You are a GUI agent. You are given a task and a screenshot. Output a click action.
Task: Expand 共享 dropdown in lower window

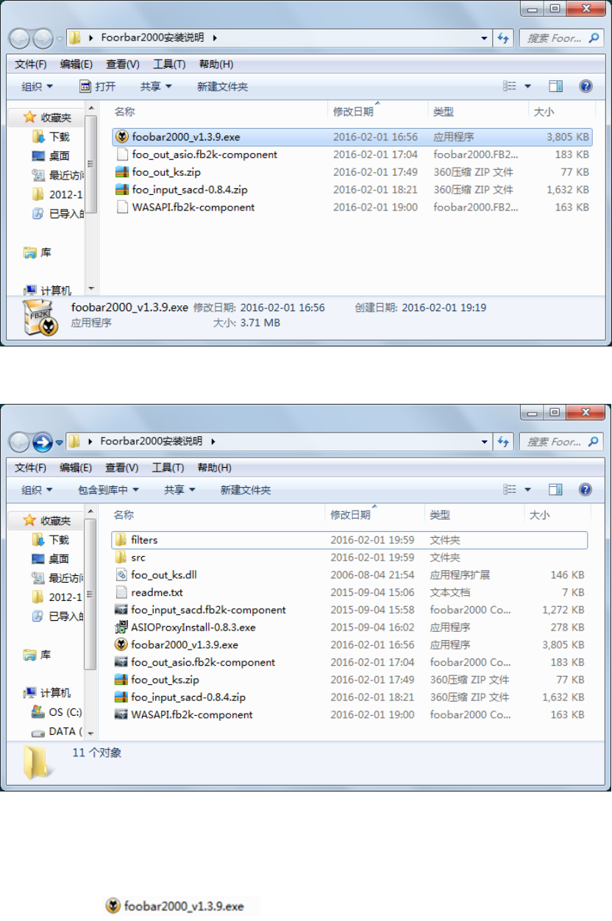click(x=179, y=489)
